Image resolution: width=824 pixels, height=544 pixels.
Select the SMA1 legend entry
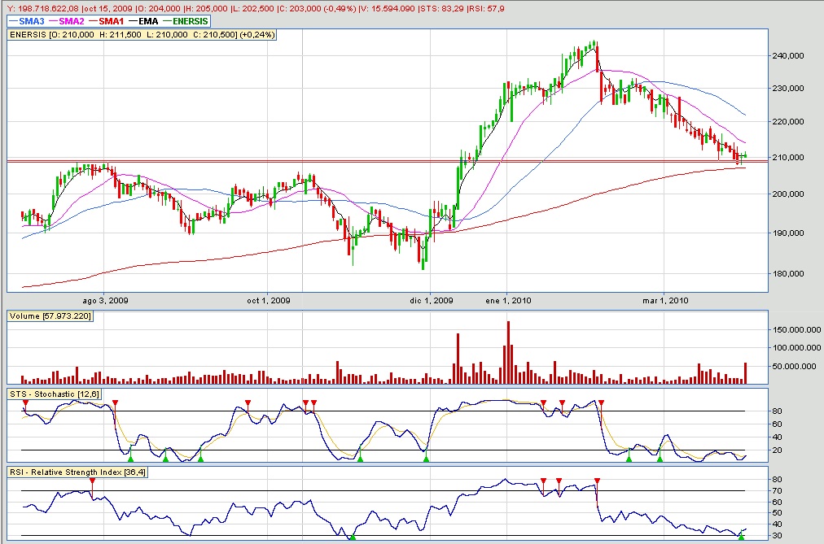point(106,21)
